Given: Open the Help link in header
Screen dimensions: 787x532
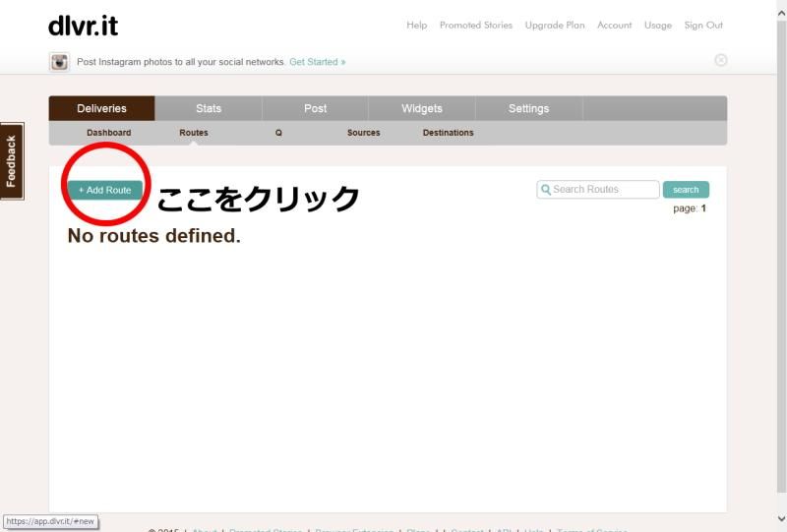Looking at the screenshot, I should tap(416, 26).
